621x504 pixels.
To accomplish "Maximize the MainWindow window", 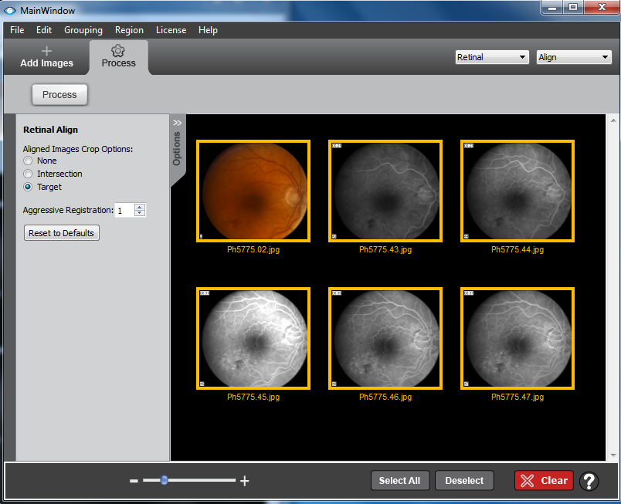I will (x=573, y=7).
